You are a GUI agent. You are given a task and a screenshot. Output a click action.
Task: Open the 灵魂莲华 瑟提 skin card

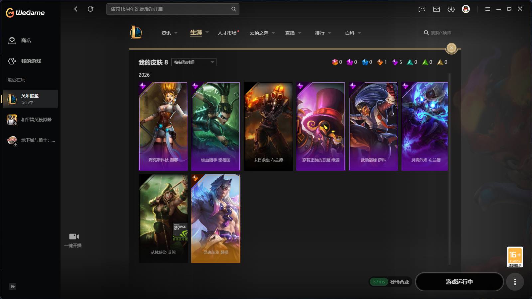click(x=216, y=219)
